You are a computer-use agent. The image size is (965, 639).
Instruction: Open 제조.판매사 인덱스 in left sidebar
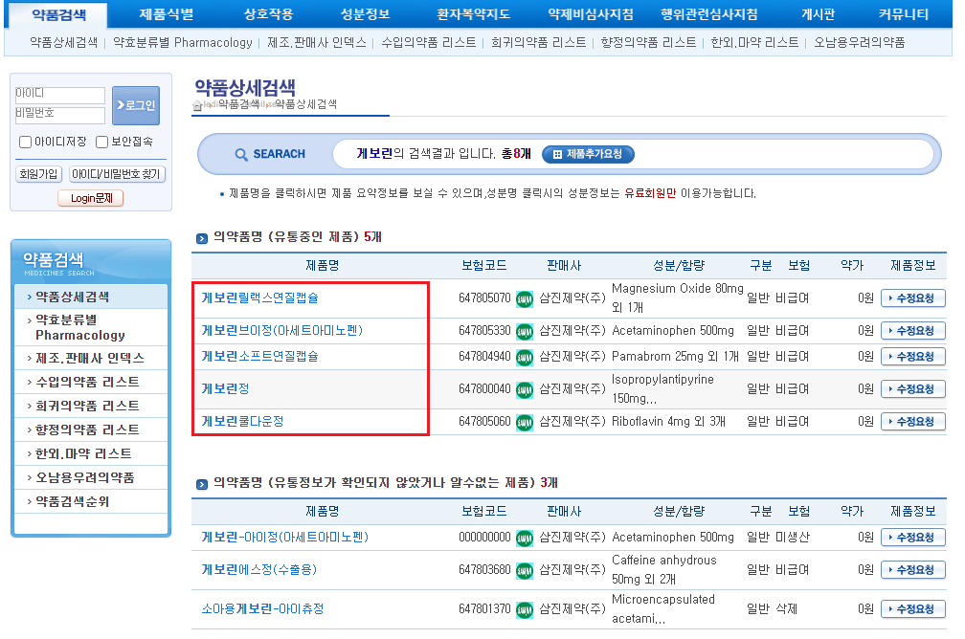90,358
